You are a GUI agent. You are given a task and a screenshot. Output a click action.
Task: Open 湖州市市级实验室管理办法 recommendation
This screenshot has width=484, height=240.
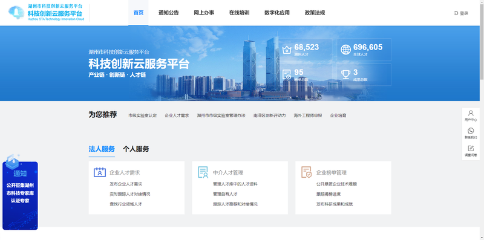[x=221, y=115]
